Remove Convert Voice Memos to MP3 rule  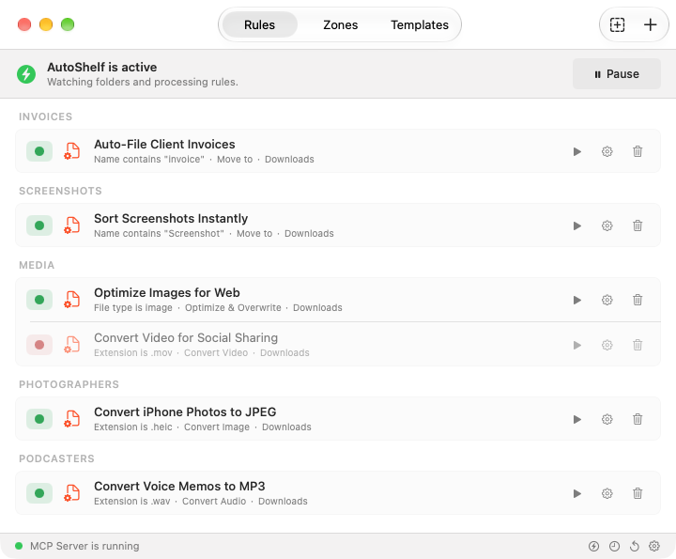point(638,493)
